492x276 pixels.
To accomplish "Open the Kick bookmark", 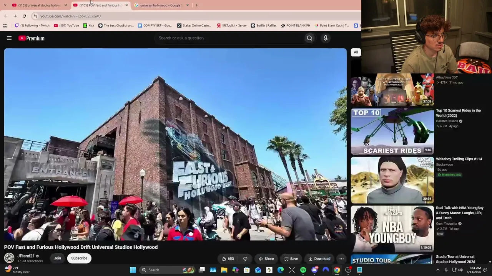I will tap(88, 26).
